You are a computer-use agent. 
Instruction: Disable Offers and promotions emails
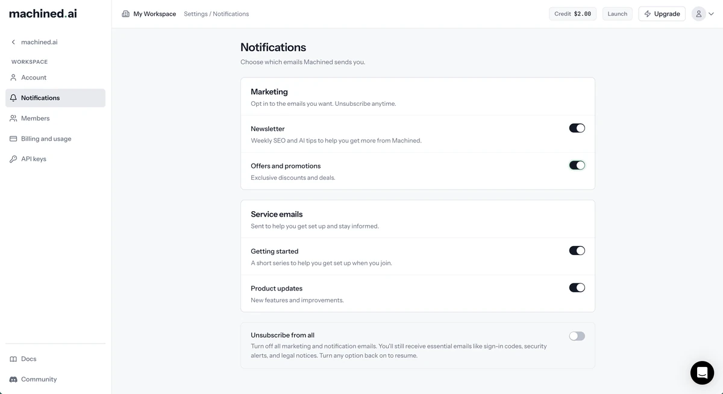[577, 165]
